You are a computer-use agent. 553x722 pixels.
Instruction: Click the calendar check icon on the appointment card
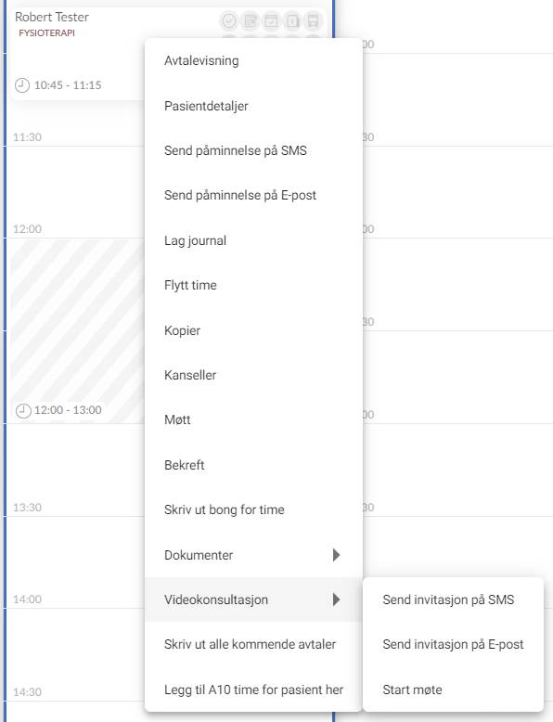point(271,20)
